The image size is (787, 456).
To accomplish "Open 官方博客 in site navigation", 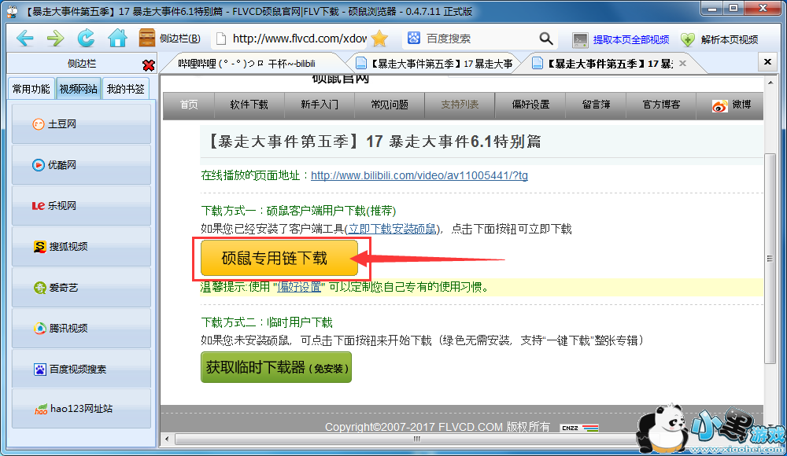I will [x=661, y=105].
